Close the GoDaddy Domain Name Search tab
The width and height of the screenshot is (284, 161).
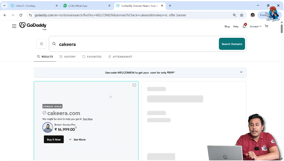162,6
